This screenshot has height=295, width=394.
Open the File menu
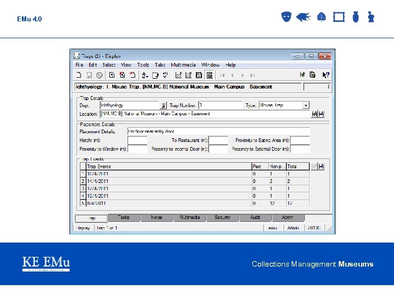(79, 65)
